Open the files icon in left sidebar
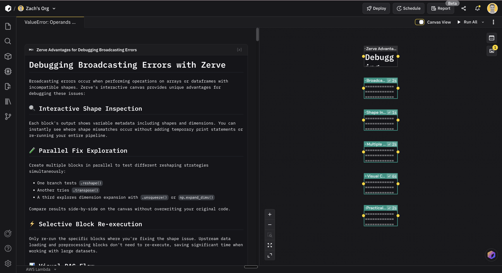502x273 pixels. pyautogui.click(x=8, y=26)
